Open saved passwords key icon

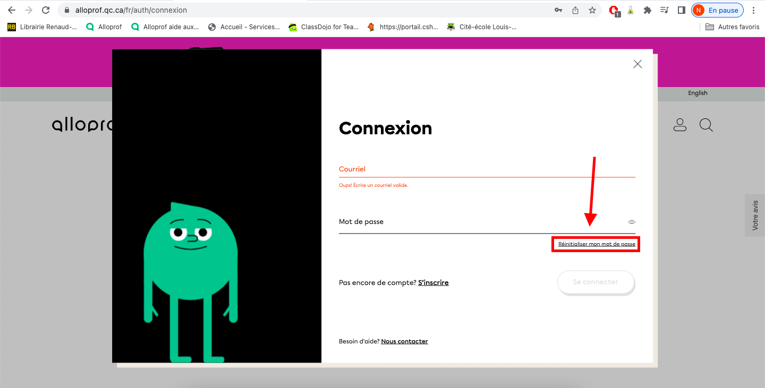[x=558, y=10]
